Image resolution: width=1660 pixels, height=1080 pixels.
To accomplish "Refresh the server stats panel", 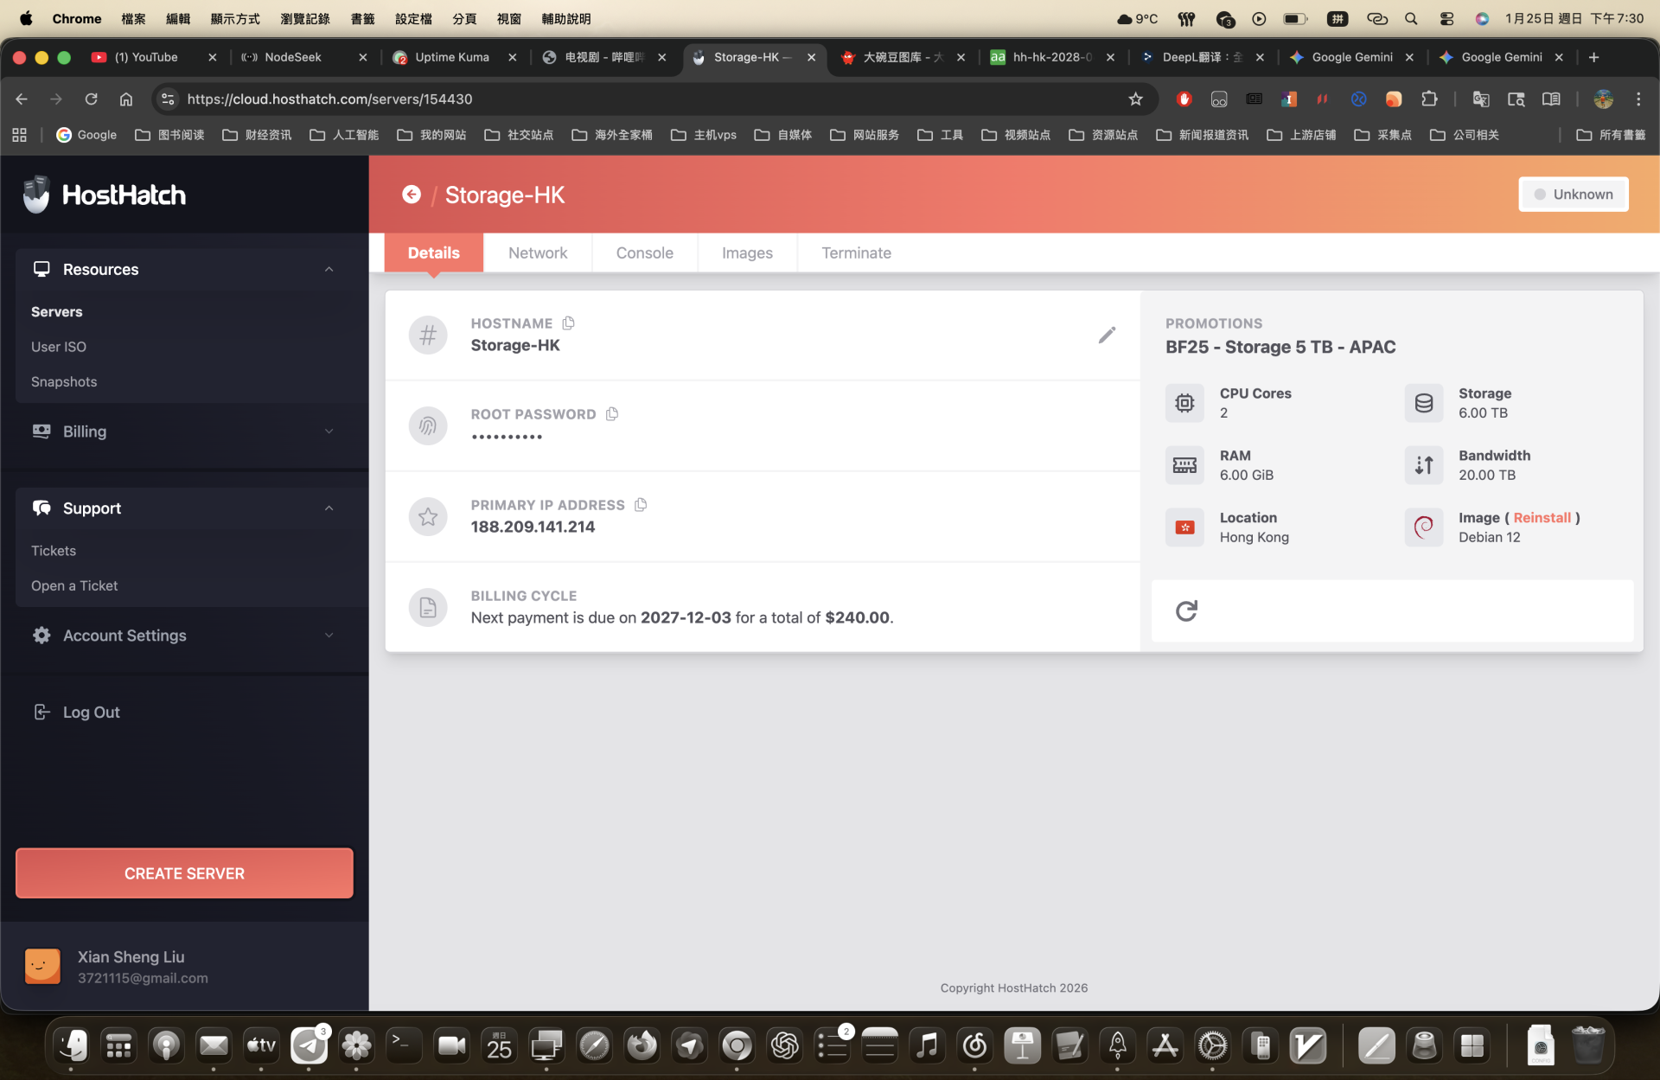I will pos(1186,611).
